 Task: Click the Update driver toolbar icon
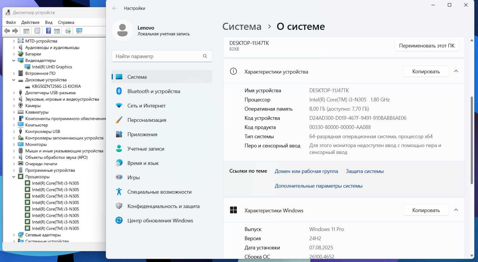68,31
